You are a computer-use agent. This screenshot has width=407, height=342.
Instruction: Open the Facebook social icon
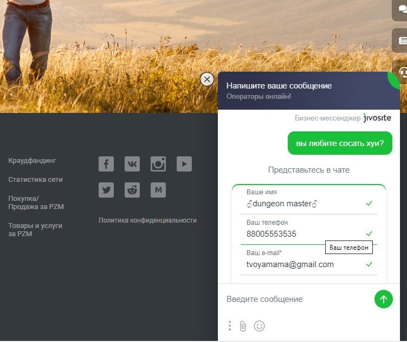point(106,164)
